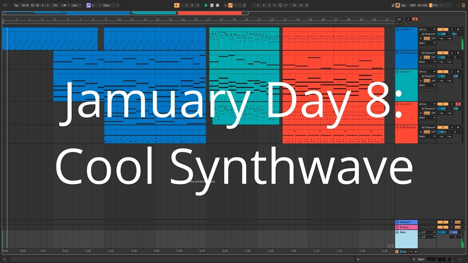
Task: Click the W button at bottom right
Action: (x=416, y=252)
